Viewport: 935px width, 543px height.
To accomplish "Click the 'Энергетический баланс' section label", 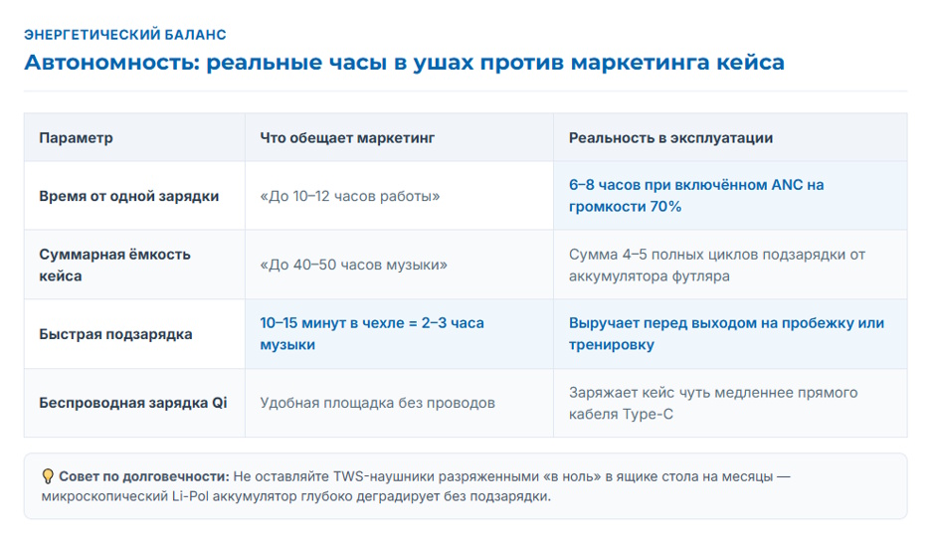I will point(125,35).
